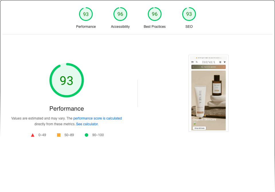Click the red triangle 0–49 legend marker

[33, 135]
